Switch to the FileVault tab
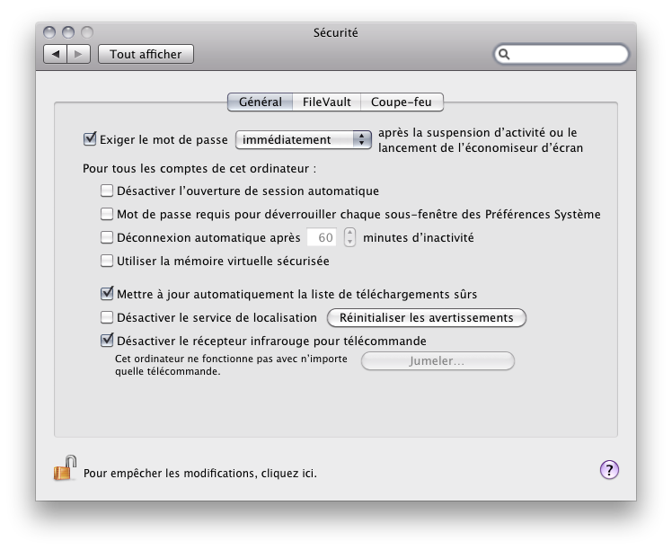Screen dimensions: 672x550 [326, 102]
